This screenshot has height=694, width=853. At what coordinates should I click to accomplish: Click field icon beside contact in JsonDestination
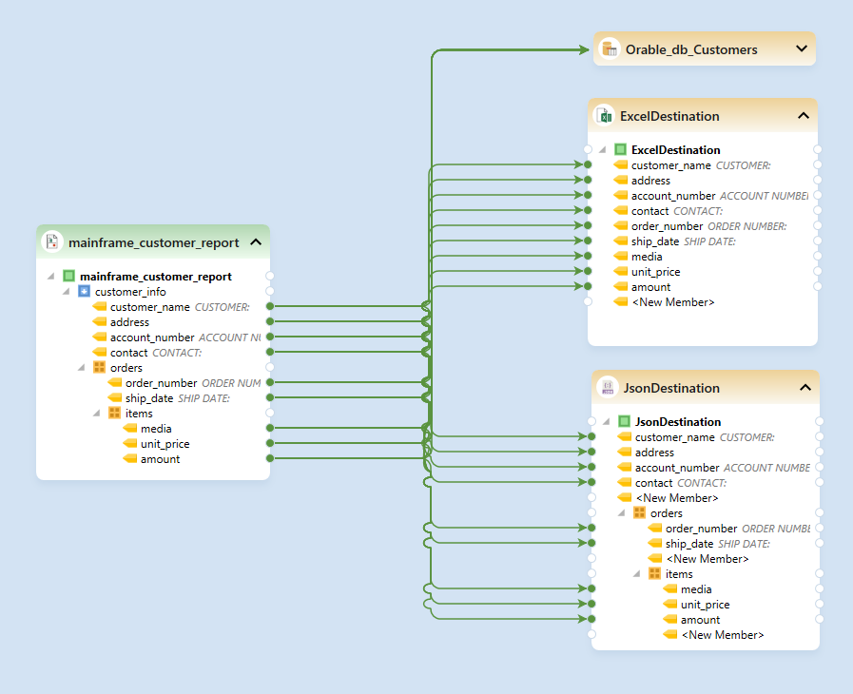click(x=625, y=482)
